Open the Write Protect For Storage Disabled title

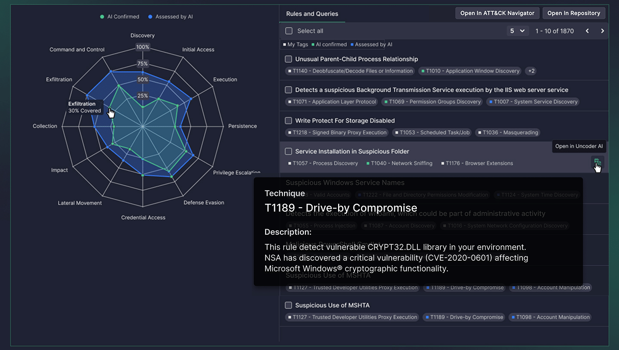pos(345,121)
